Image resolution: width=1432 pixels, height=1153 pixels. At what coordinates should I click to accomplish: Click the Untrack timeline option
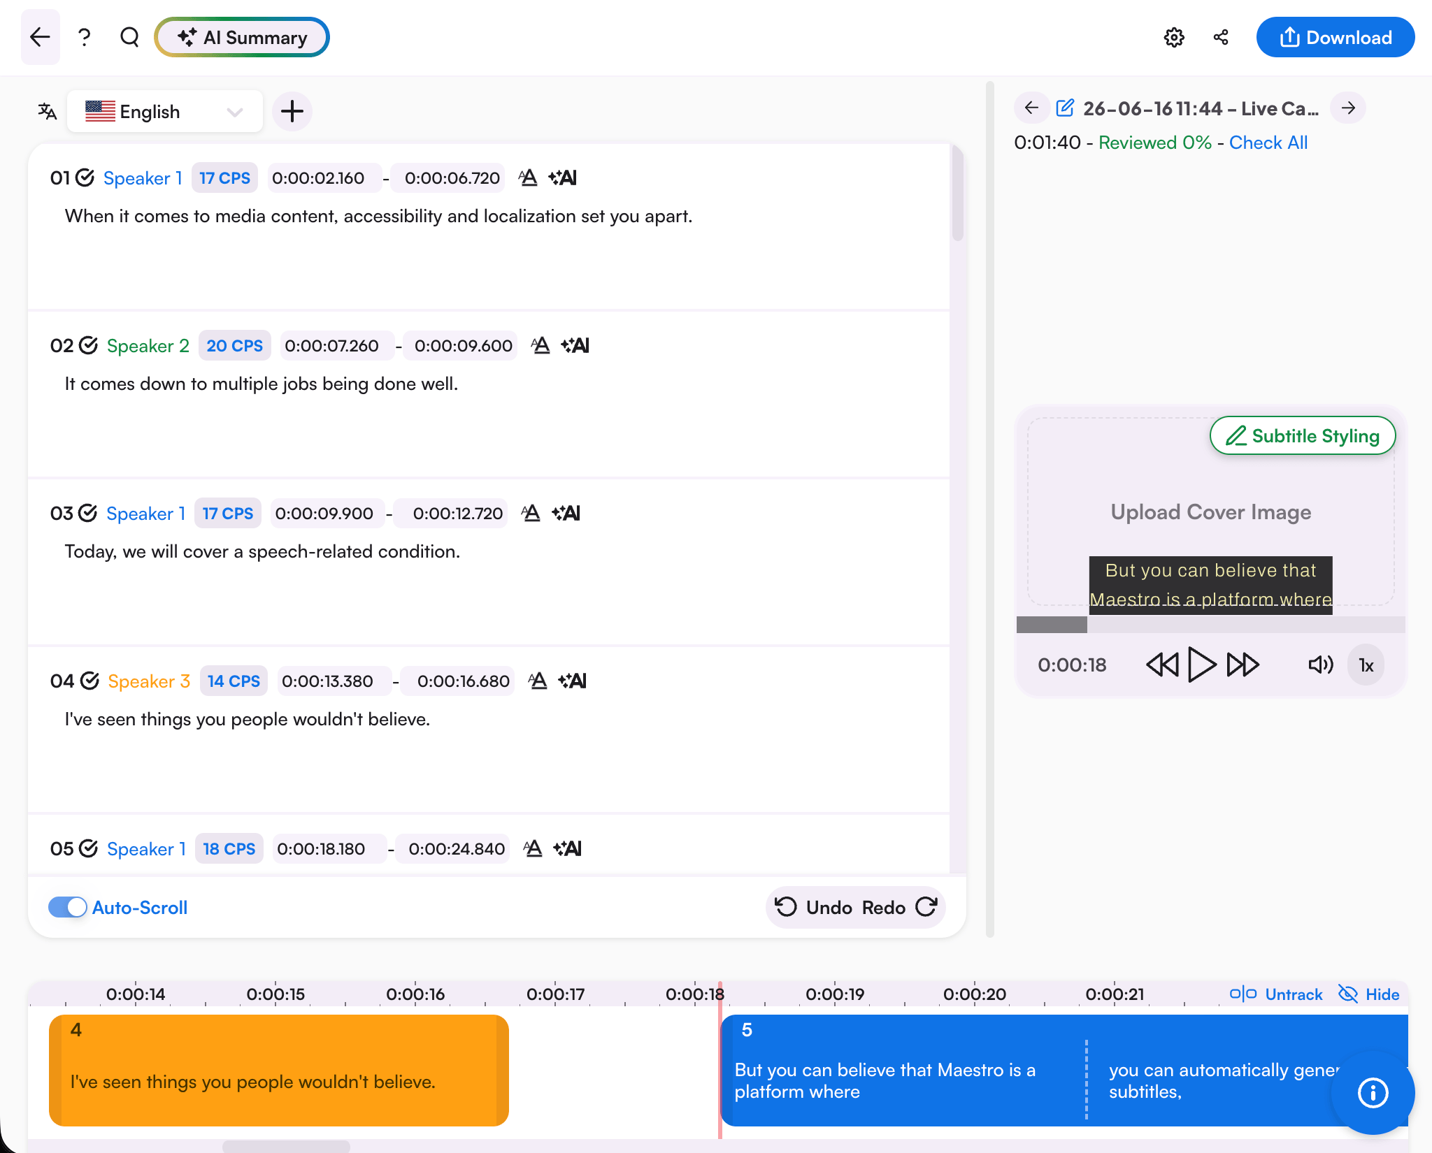[x=1276, y=994]
